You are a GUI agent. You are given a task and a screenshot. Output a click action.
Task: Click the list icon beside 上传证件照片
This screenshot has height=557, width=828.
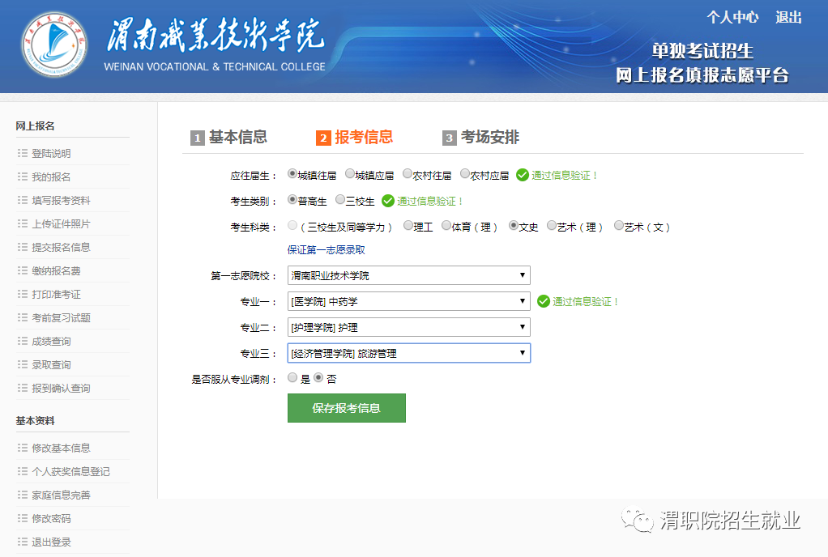pos(22,223)
